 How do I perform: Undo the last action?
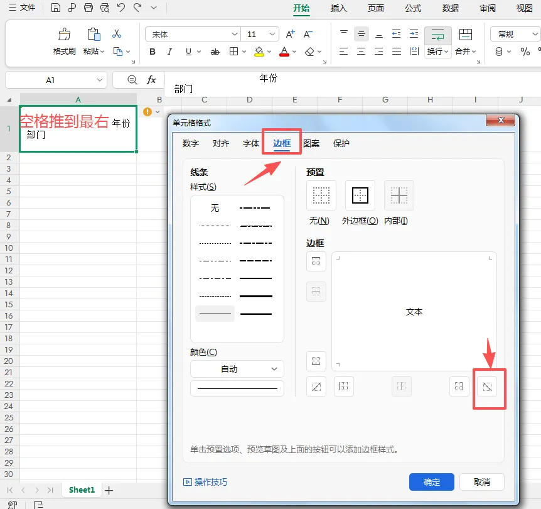121,8
